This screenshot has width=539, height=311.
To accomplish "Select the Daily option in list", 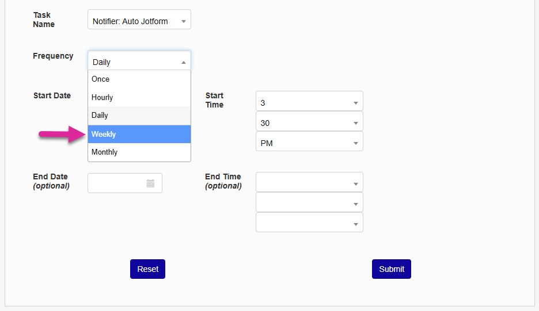I will (x=139, y=116).
